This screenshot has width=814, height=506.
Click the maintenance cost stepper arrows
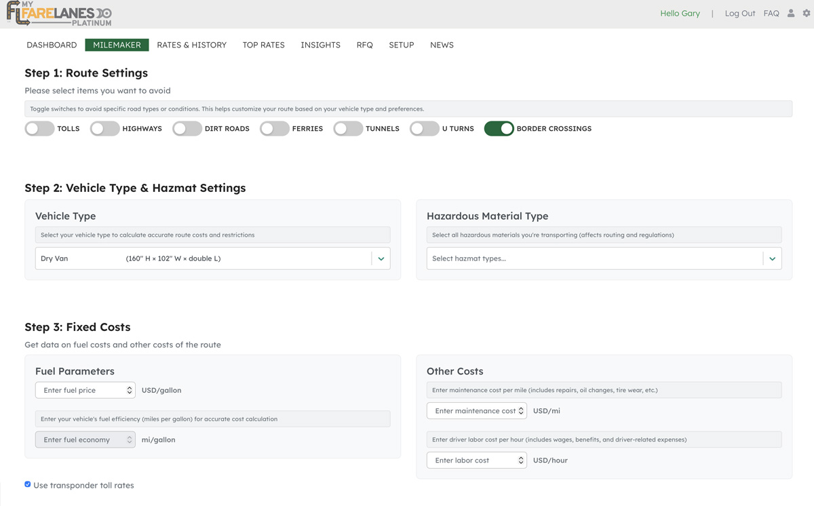click(x=521, y=411)
